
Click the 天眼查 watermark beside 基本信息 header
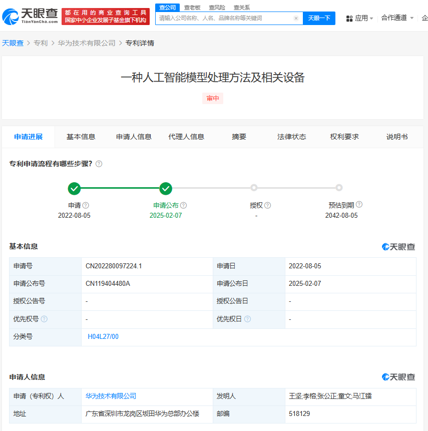(x=398, y=247)
